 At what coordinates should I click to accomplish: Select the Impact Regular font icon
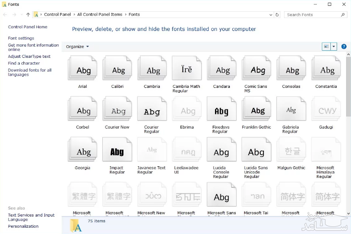click(x=117, y=151)
